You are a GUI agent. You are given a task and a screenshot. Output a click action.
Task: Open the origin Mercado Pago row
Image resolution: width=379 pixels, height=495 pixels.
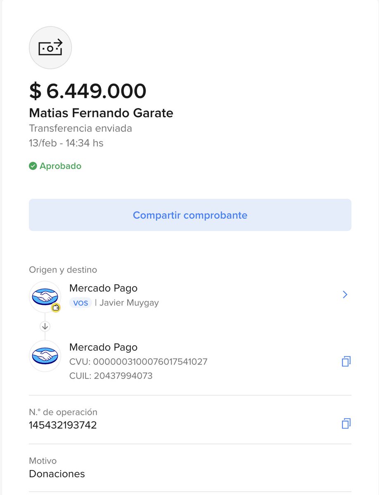(x=190, y=295)
